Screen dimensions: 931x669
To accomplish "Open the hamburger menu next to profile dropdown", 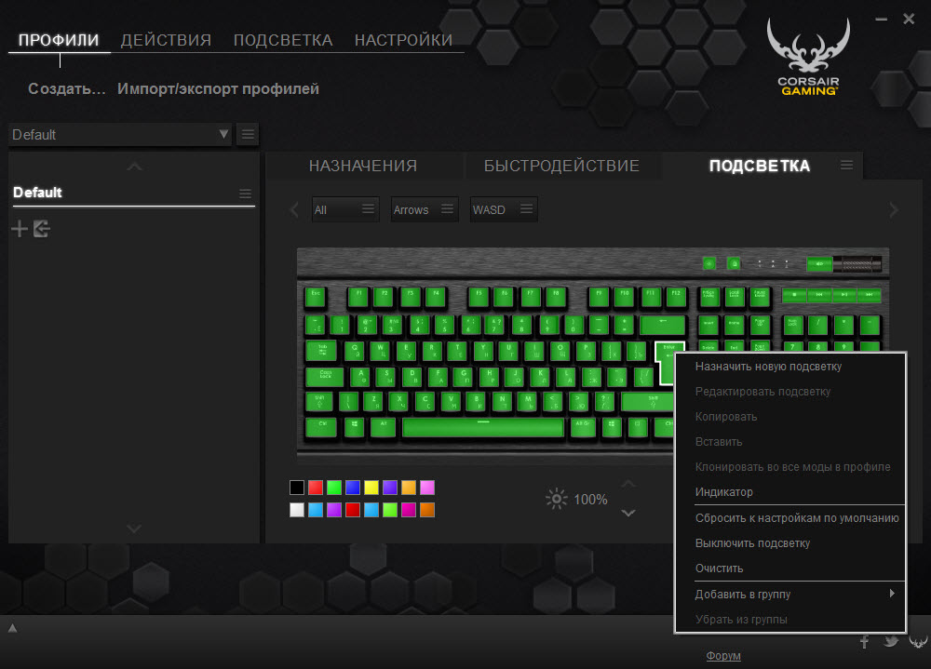I will tap(248, 135).
